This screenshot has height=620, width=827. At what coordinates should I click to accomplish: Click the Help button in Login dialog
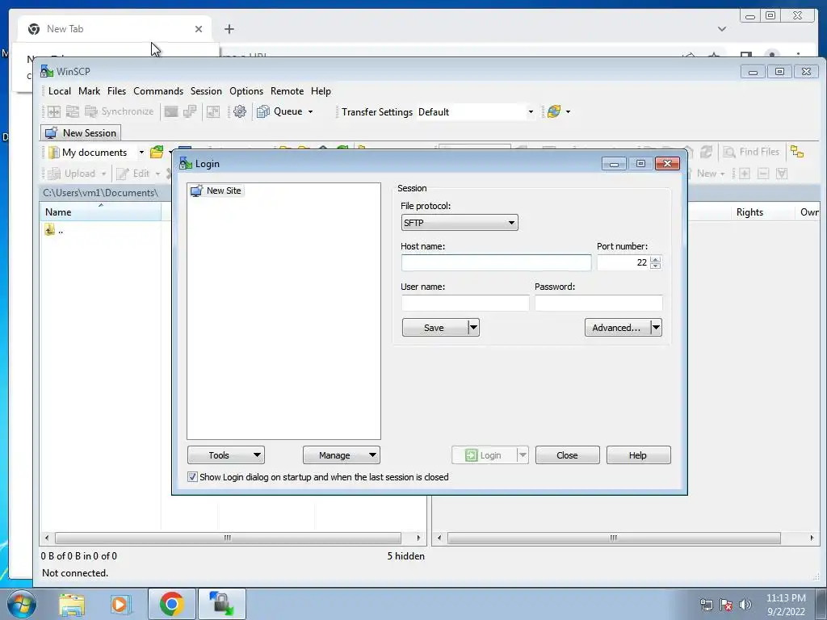click(x=638, y=455)
